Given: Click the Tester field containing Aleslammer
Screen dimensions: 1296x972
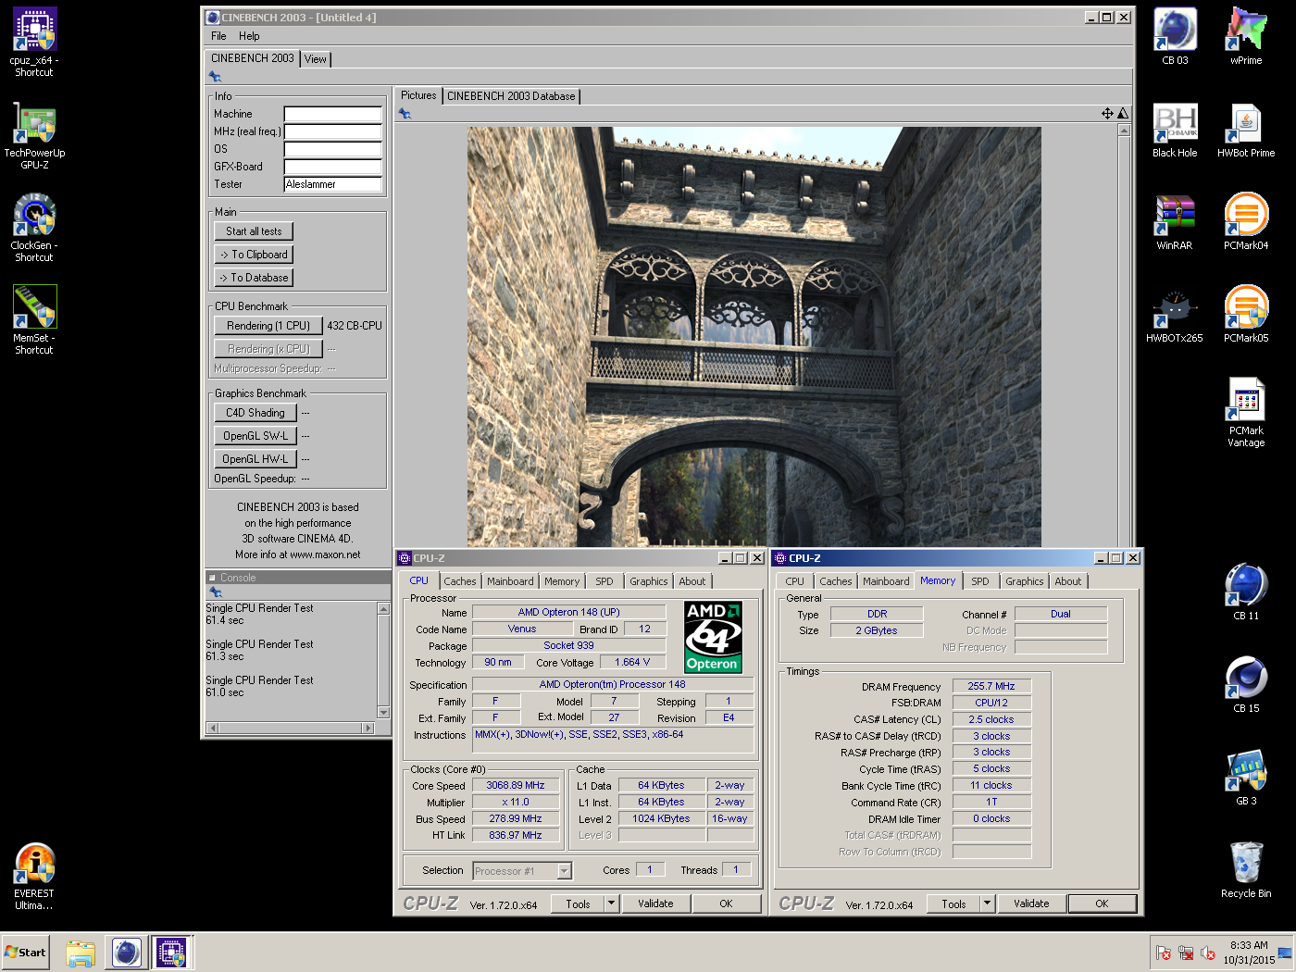Looking at the screenshot, I should coord(333,184).
